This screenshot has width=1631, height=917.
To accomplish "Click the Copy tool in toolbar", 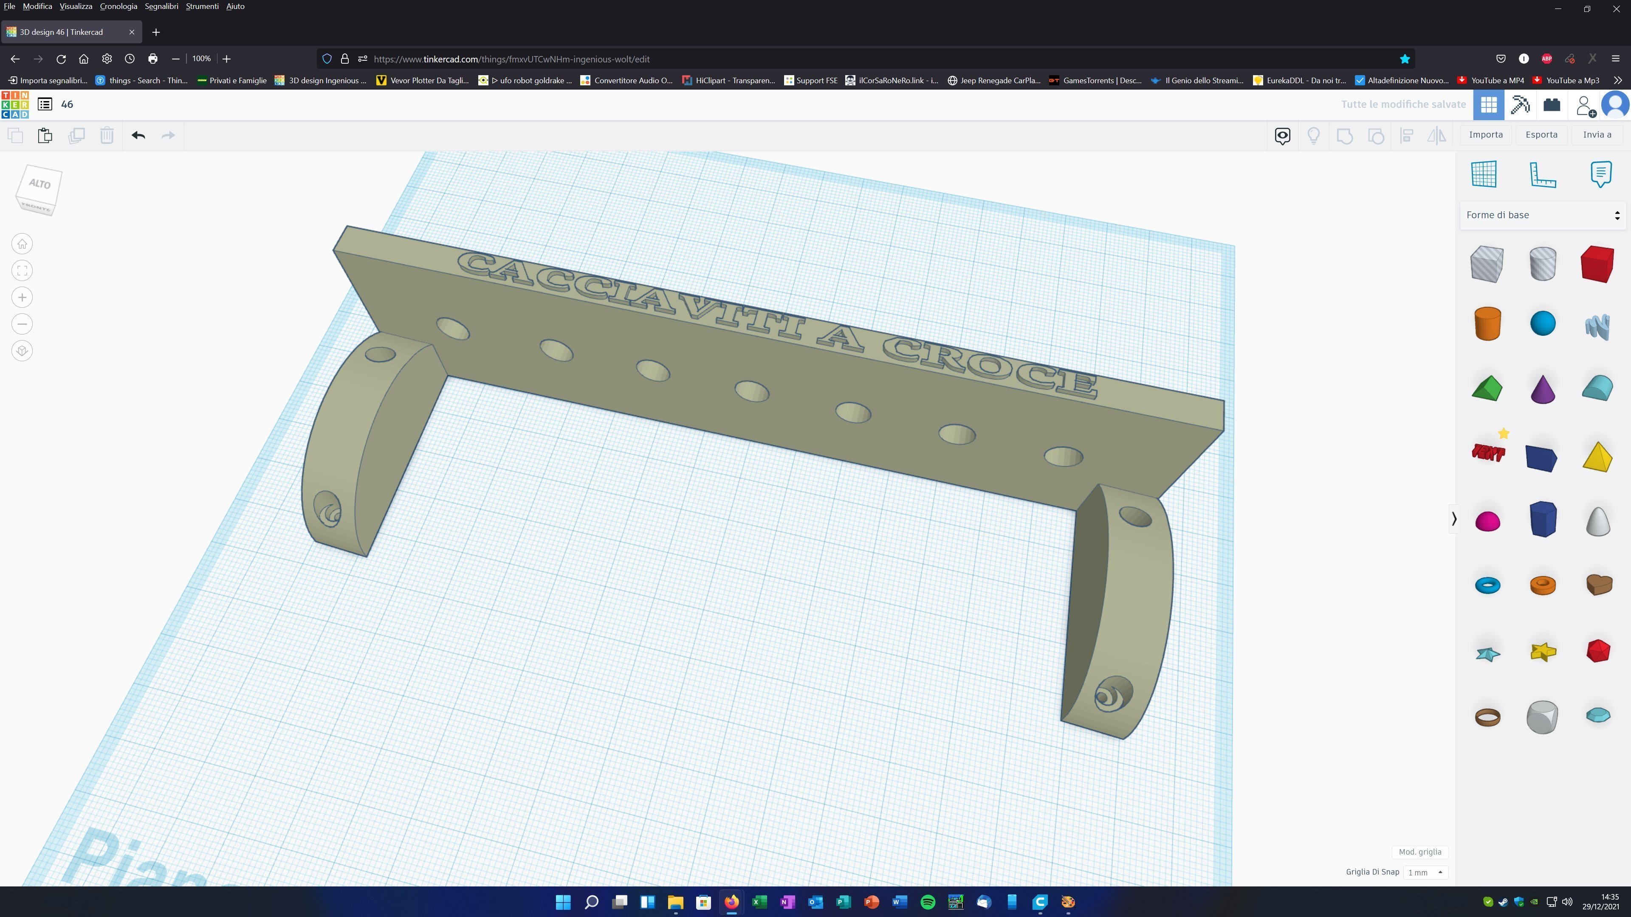I will coord(15,135).
